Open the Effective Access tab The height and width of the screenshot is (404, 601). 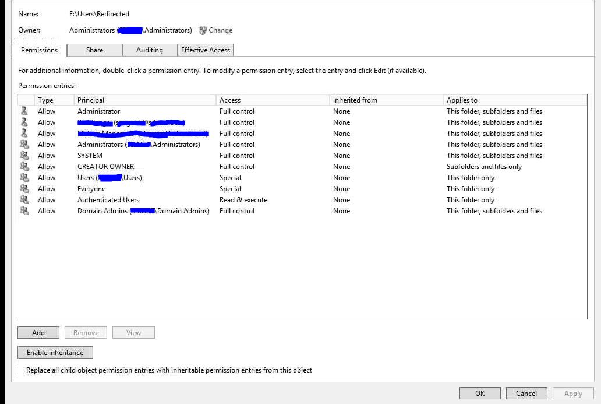click(205, 50)
